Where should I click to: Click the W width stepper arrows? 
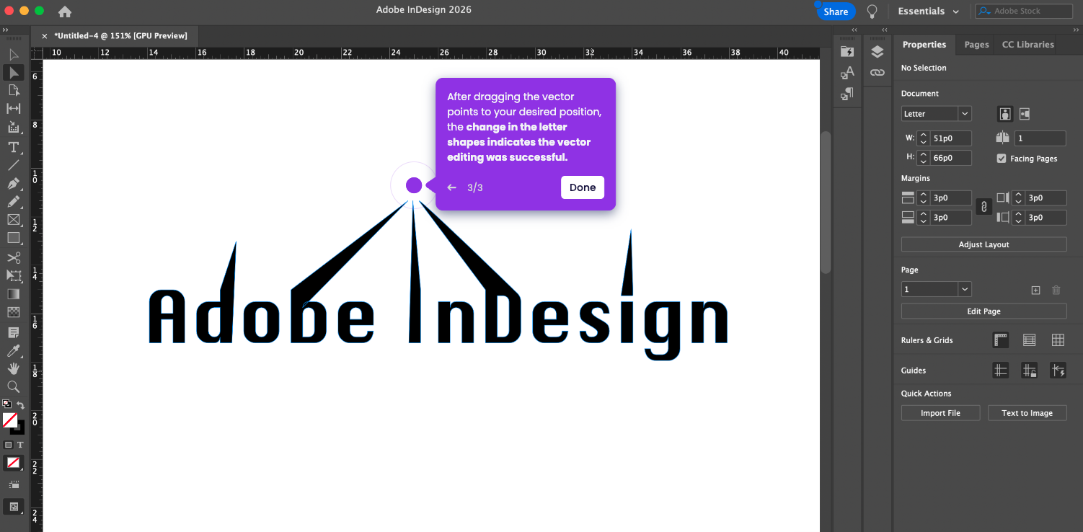coord(923,138)
